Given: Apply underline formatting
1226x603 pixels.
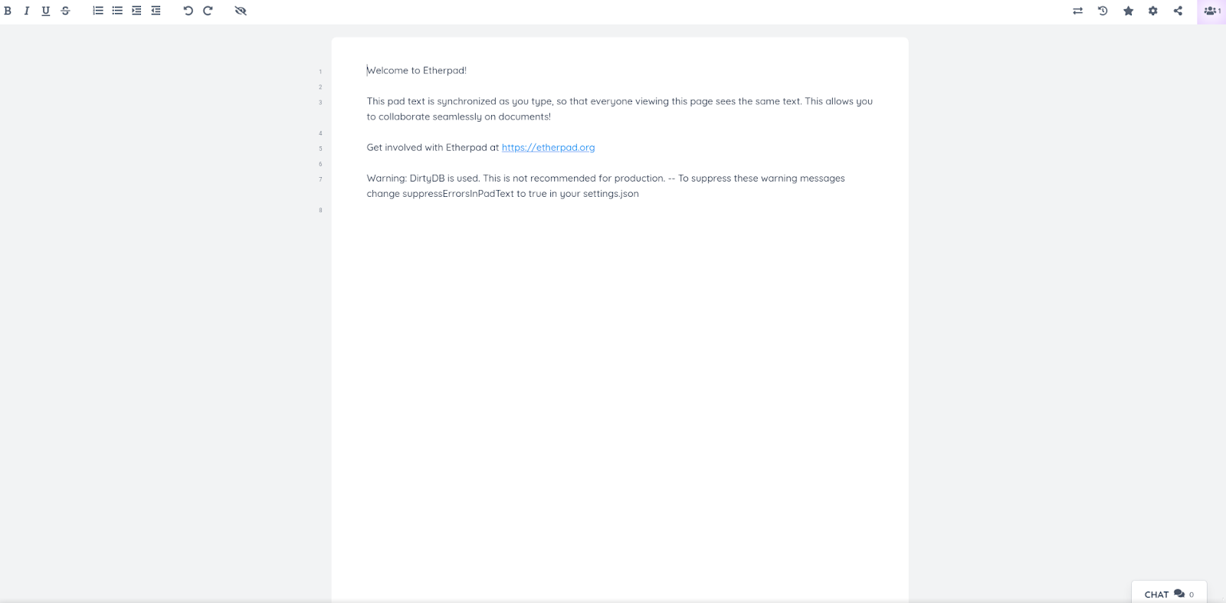Looking at the screenshot, I should coord(46,11).
